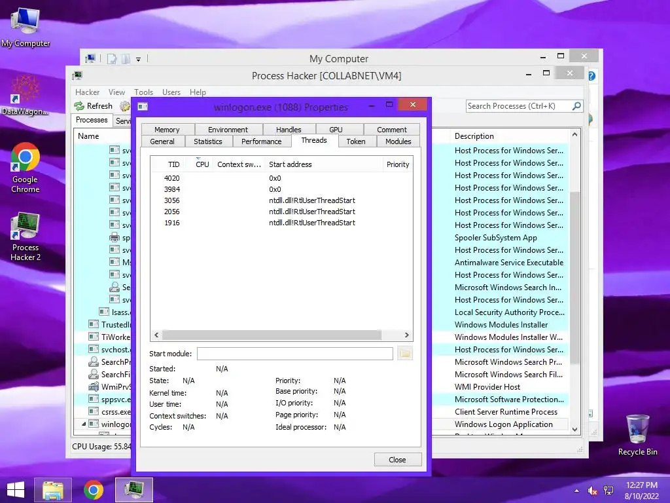Select thread with TID 1916
The image size is (670, 503).
281,223
